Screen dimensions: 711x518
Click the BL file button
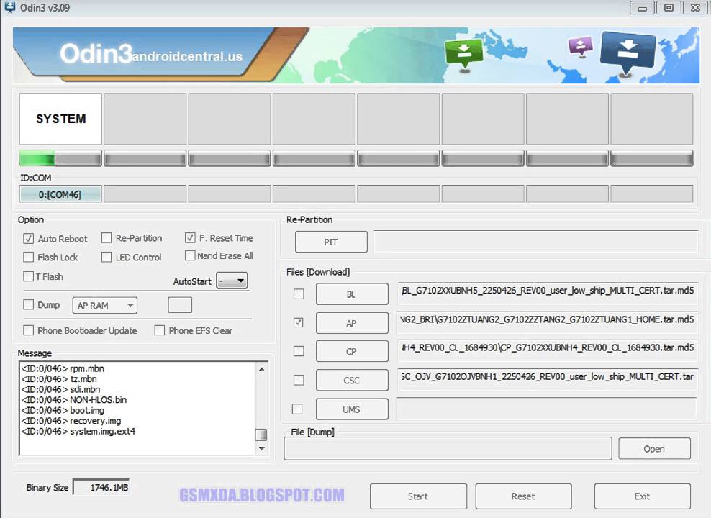(x=352, y=294)
